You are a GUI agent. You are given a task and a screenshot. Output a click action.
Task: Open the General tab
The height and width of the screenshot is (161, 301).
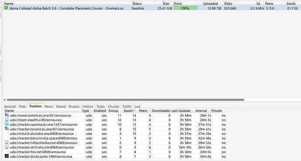pyautogui.click(x=10, y=106)
